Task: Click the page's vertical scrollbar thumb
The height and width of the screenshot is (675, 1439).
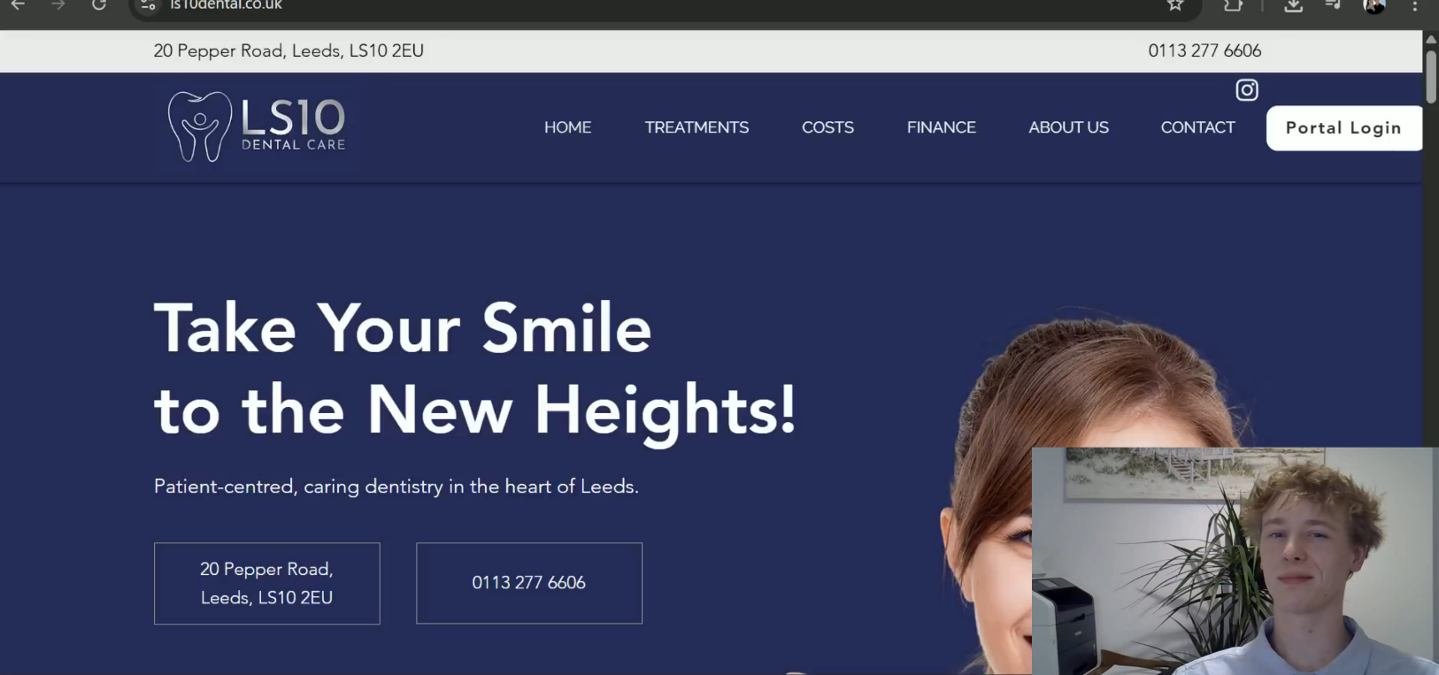Action: tap(1431, 77)
